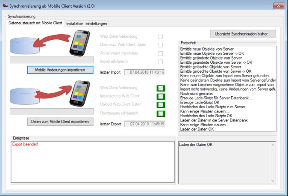Click scroll-down arrow in the status text box
The height and width of the screenshot is (196, 288).
pos(273,180)
